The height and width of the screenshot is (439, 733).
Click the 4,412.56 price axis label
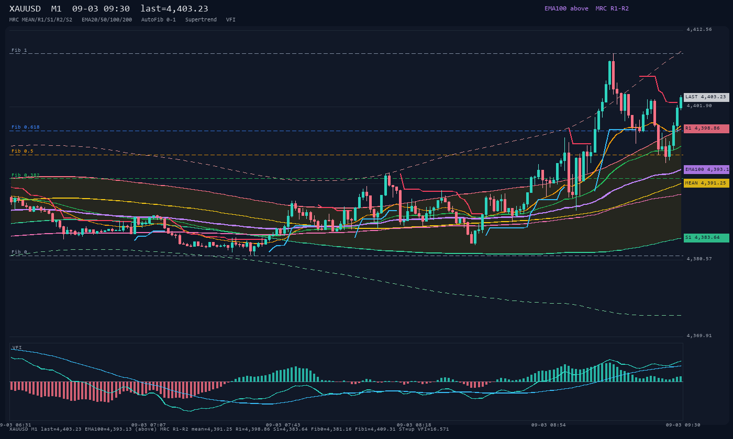(699, 30)
